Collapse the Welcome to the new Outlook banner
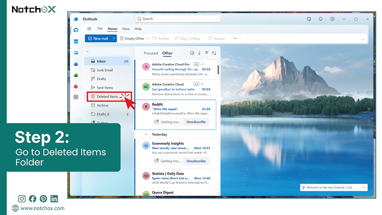This screenshot has height=215, width=382. tap(364, 188)
